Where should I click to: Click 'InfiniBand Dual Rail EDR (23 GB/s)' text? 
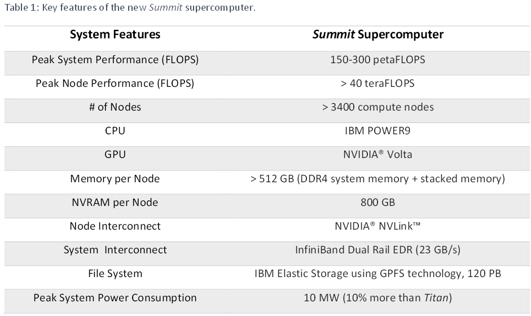[x=378, y=250]
